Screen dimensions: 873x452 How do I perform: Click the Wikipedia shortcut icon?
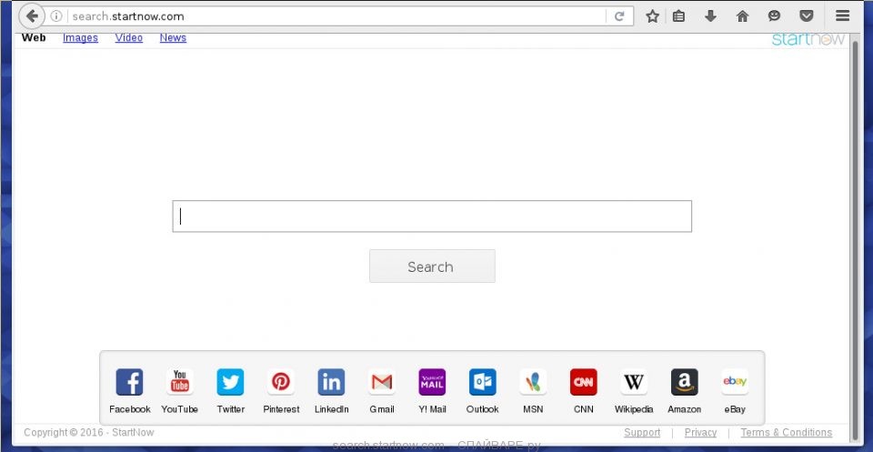click(x=634, y=382)
